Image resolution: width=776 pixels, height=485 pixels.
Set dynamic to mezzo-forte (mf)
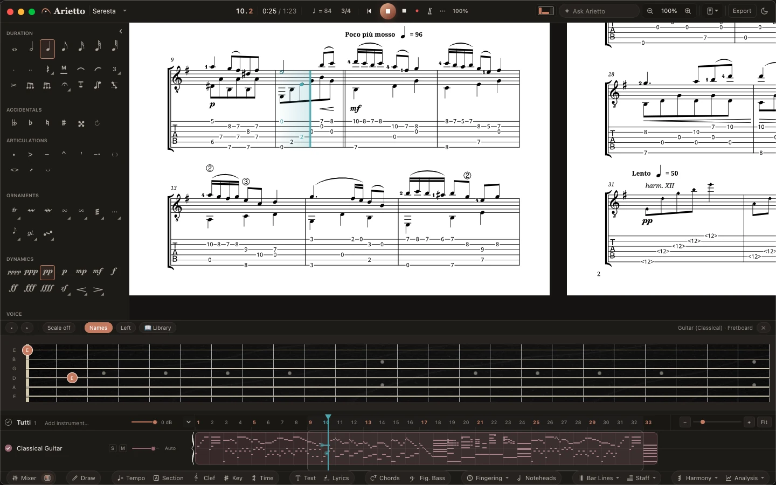(98, 272)
